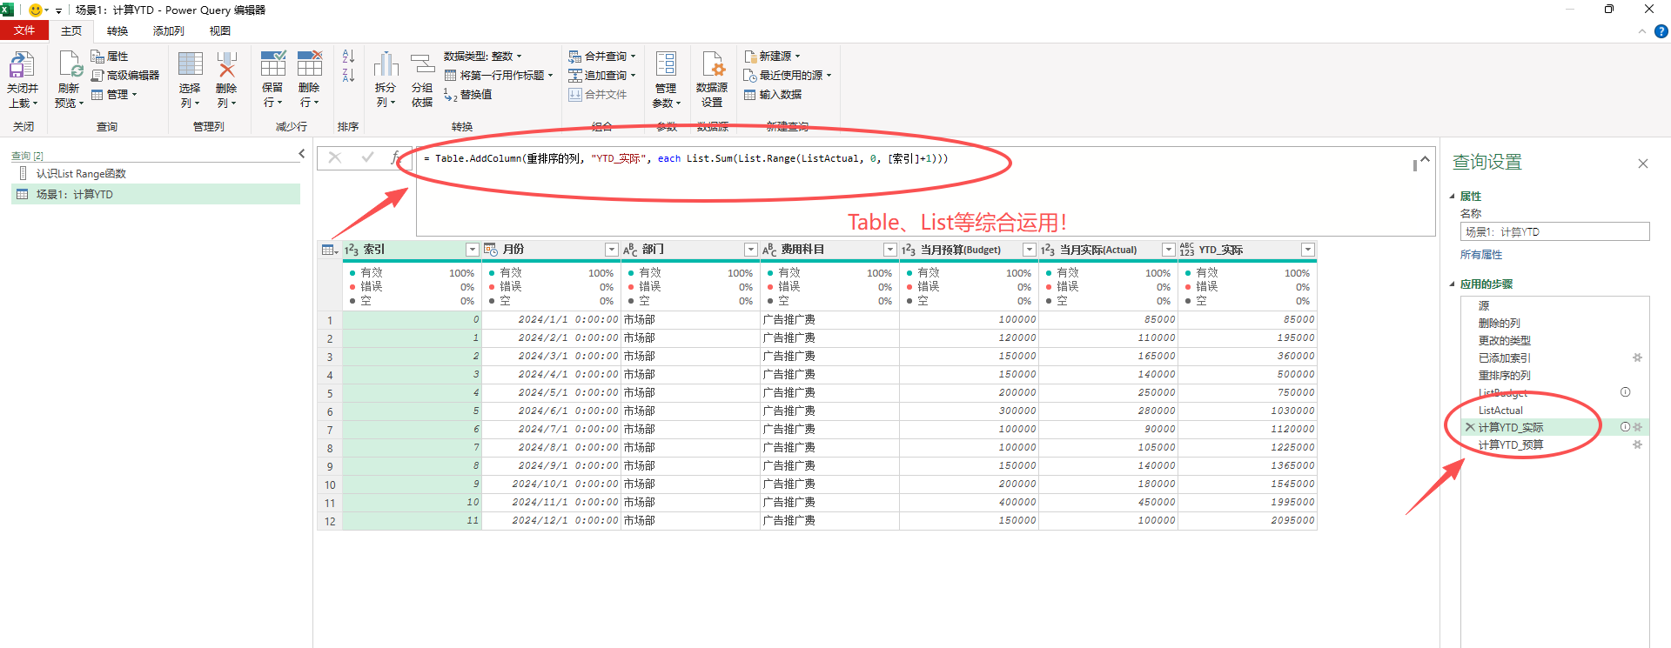
Task: Switch to 添加列 ribbon tab
Action: [168, 30]
